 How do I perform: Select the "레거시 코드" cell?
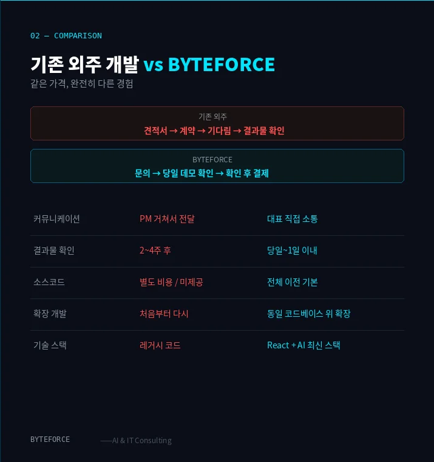coord(160,345)
